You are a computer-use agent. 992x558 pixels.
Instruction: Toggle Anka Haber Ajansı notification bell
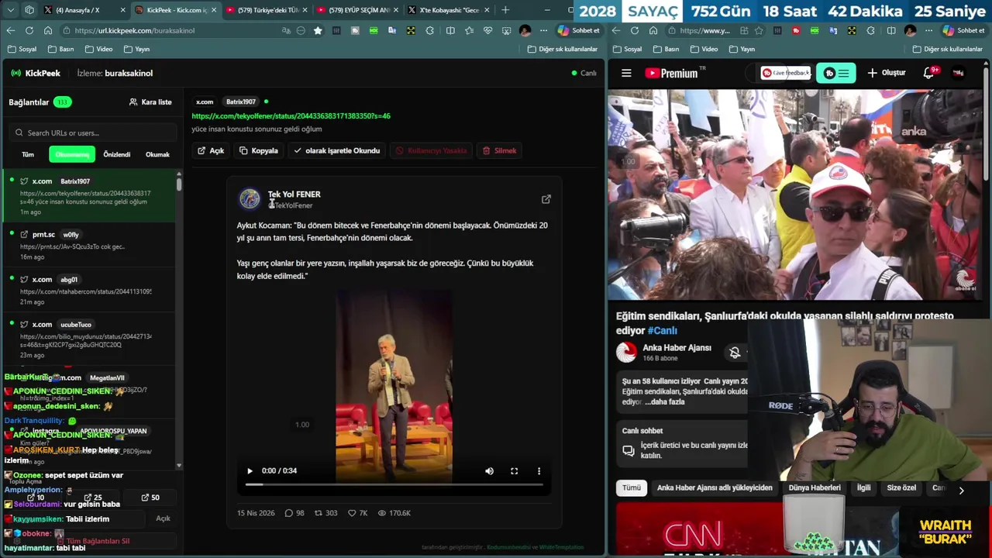point(735,353)
